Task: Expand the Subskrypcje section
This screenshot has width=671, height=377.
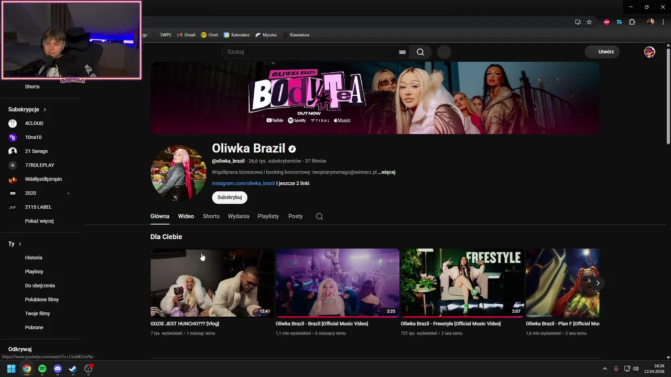Action: pos(27,109)
